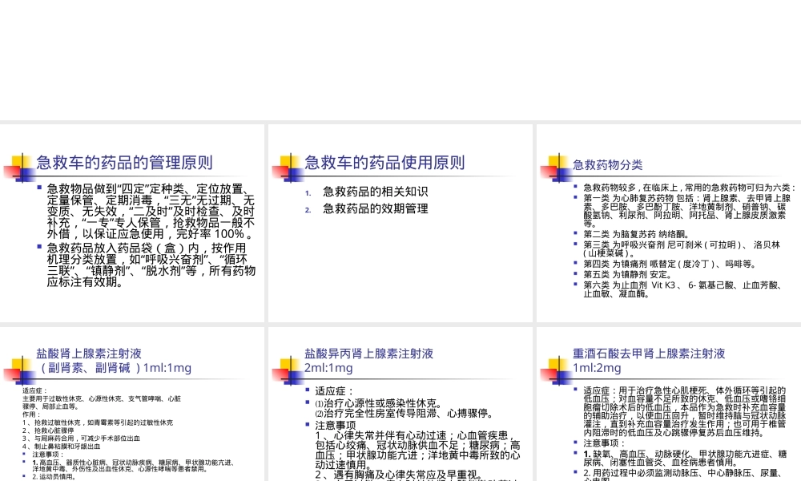801x481 pixels.
Task: Open slide titled 急救车的药品使用原则
Action: coord(400,224)
